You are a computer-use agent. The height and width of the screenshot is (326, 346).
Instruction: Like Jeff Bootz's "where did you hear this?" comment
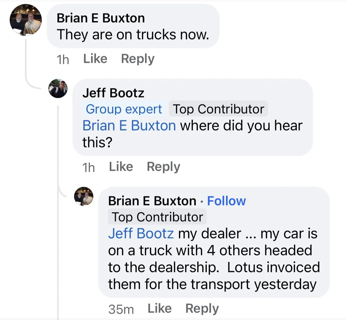point(121,167)
